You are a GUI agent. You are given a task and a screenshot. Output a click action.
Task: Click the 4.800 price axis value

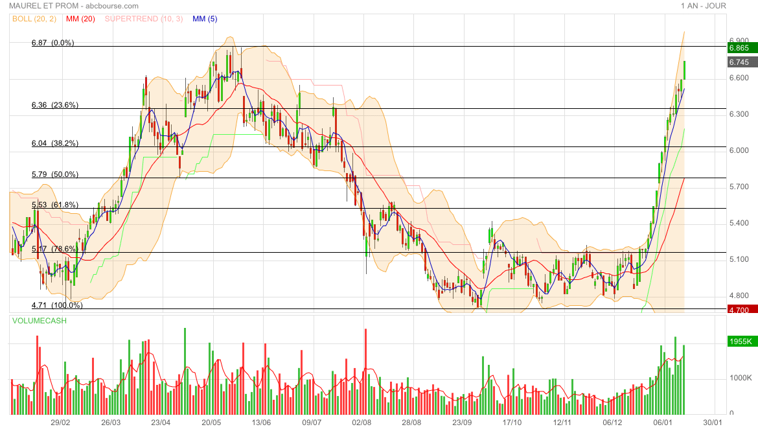click(x=739, y=296)
